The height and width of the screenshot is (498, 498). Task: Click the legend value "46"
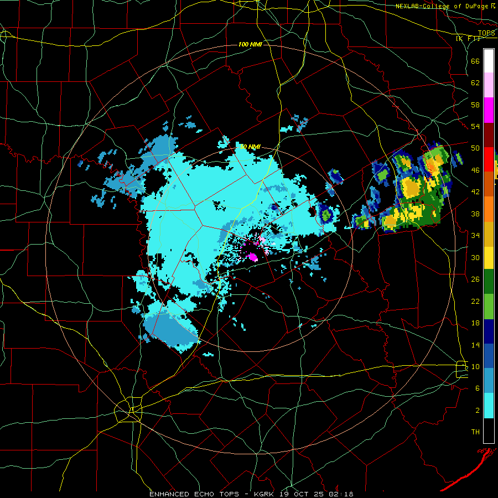(475, 170)
